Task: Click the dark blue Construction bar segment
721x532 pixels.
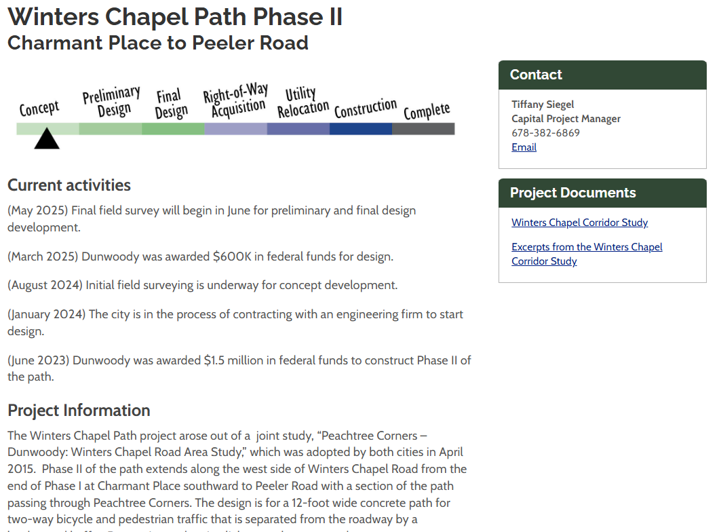Action: 361,129
